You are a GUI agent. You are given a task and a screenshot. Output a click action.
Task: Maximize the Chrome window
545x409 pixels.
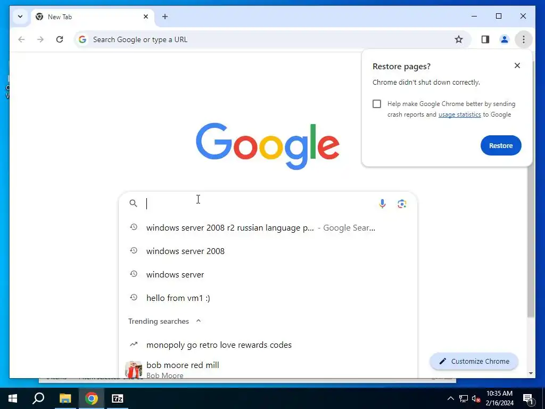click(x=498, y=16)
